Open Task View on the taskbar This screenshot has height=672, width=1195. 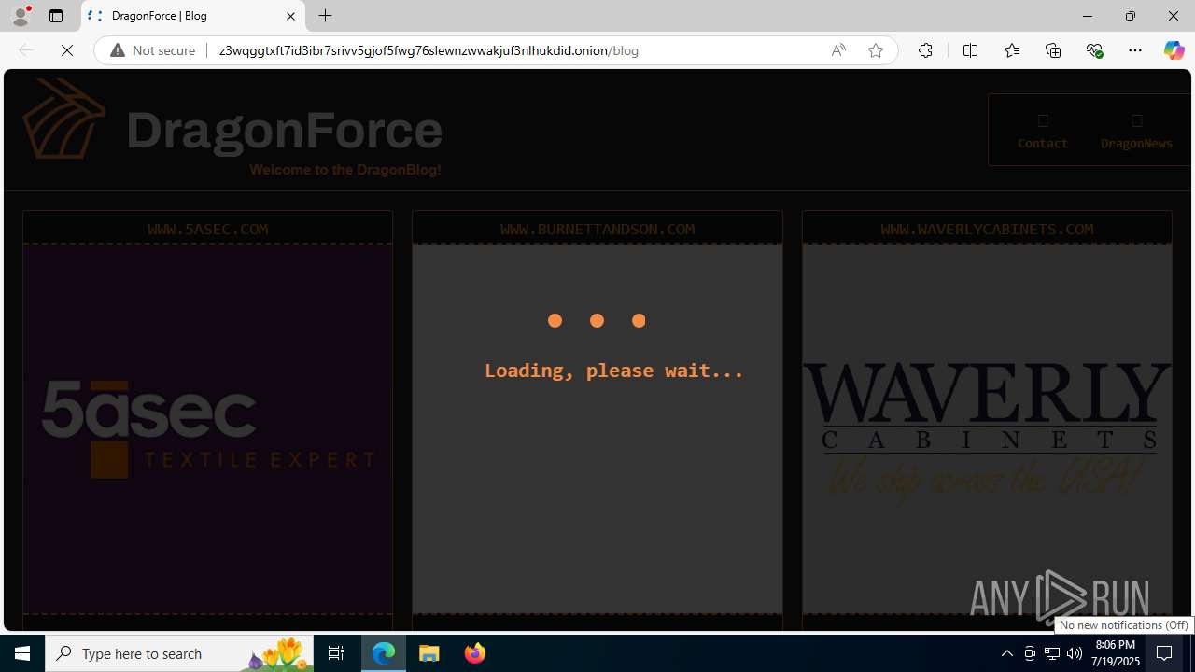(336, 653)
